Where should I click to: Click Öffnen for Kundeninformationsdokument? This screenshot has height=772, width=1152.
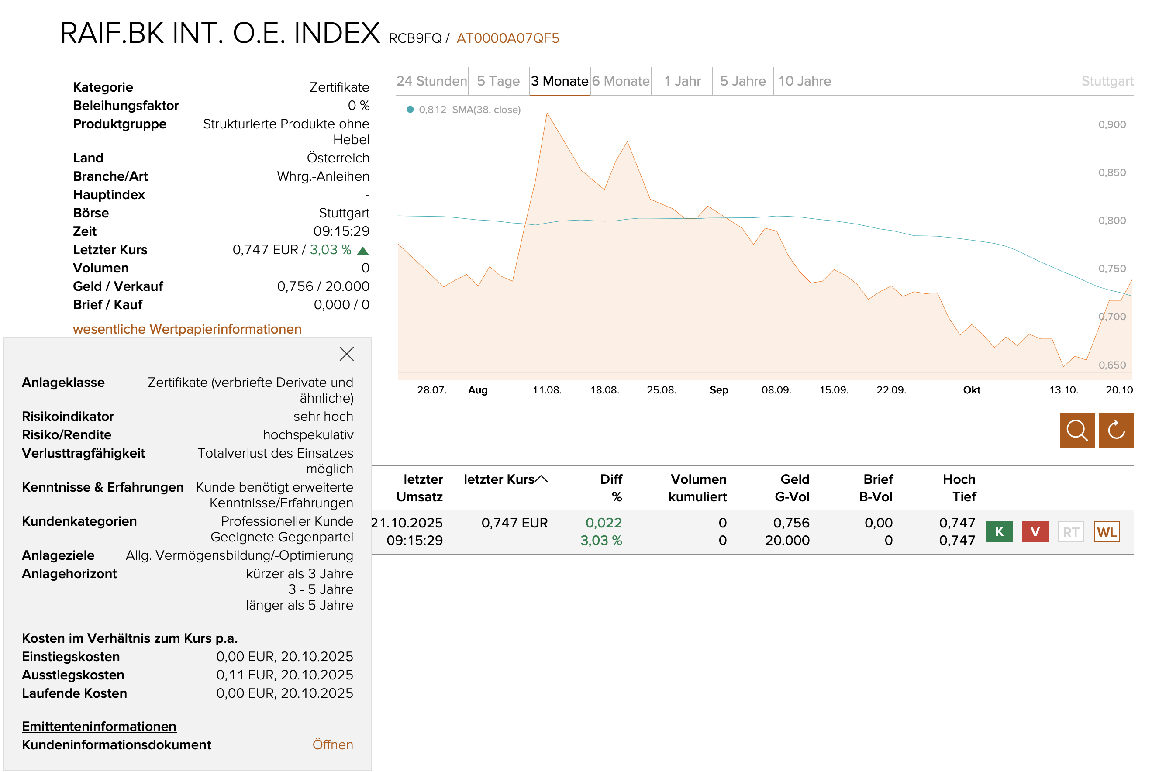[x=332, y=744]
